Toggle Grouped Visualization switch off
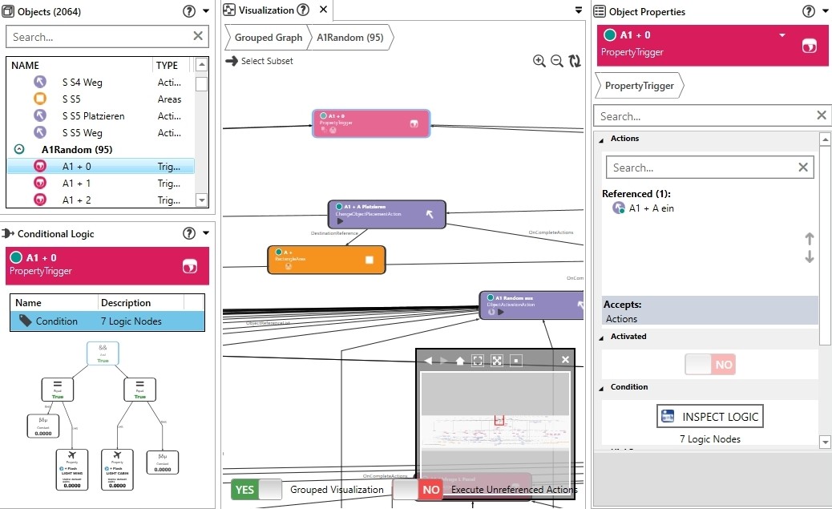832x509 pixels. 256,489
